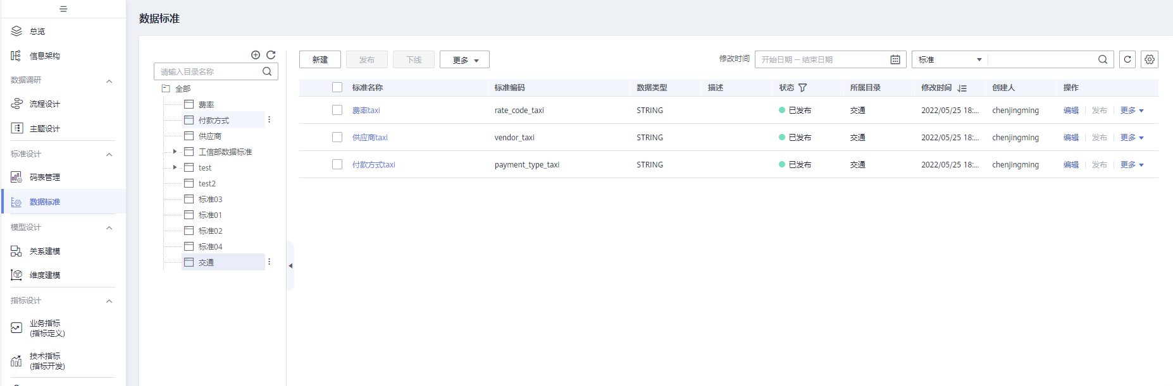Open the 付款方式taxi standard link
Image resolution: width=1173 pixels, height=386 pixels.
(374, 164)
